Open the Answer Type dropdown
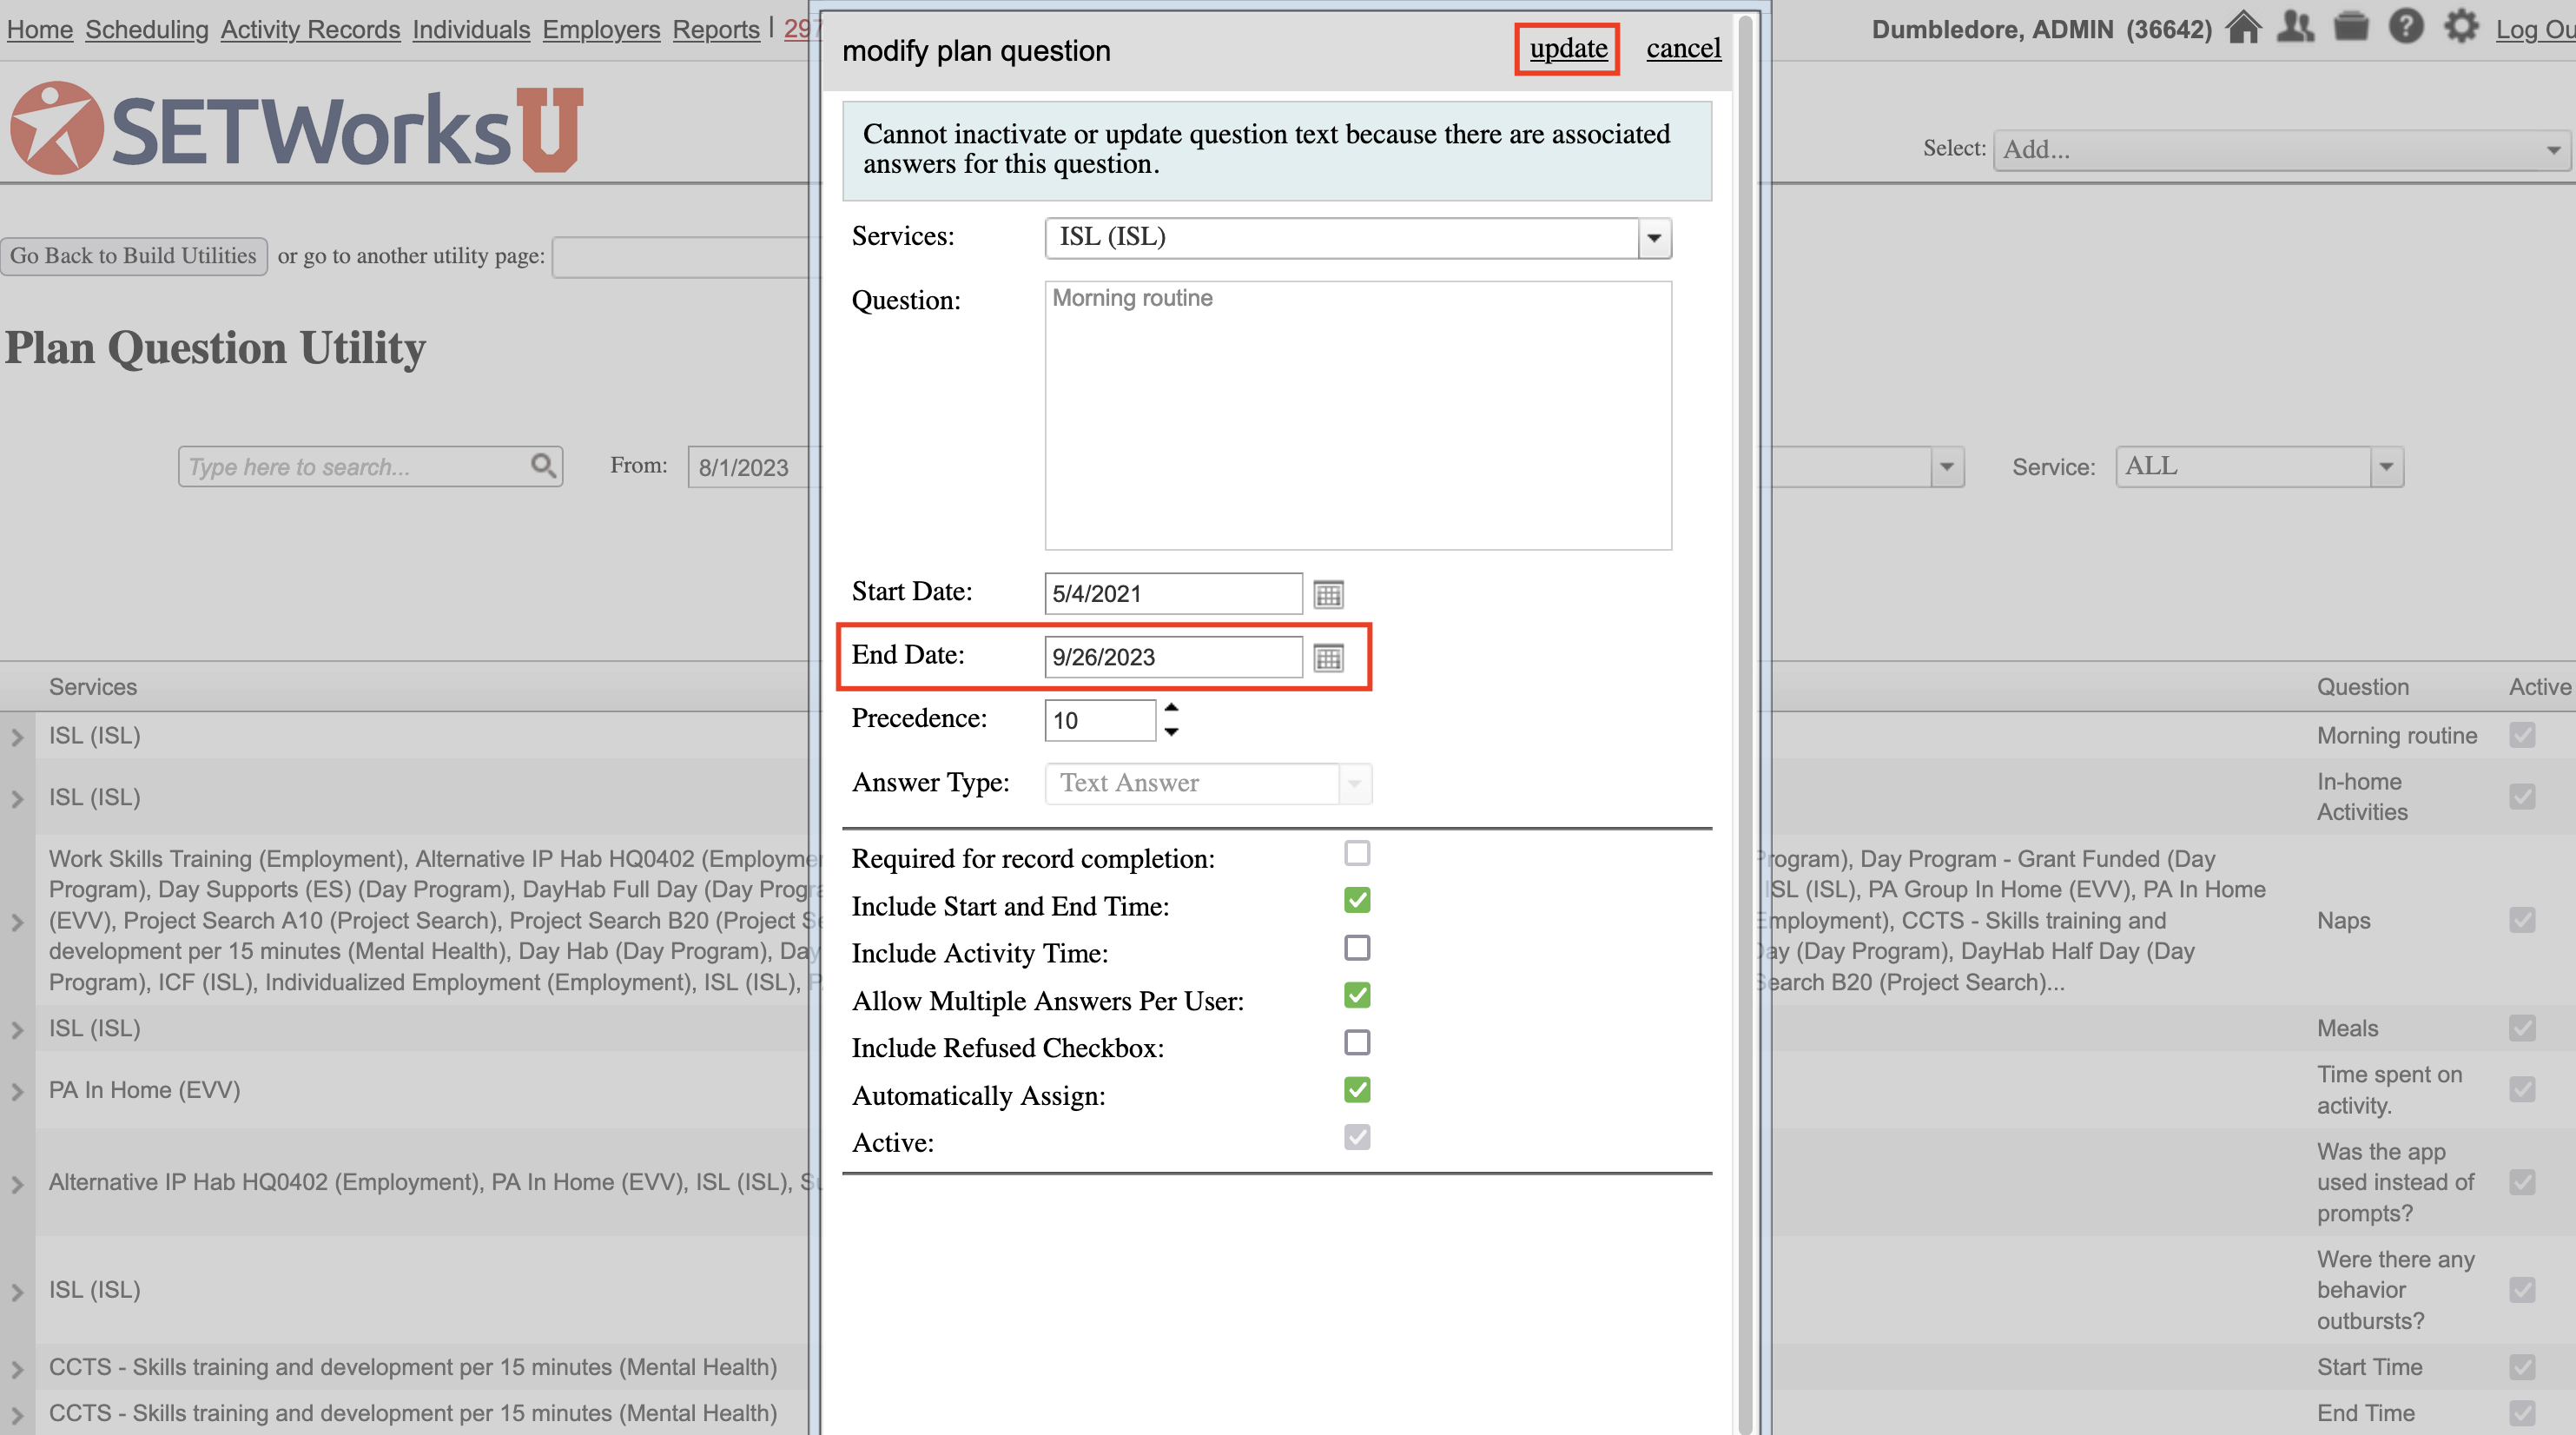The image size is (2576, 1435). pyautogui.click(x=1355, y=783)
